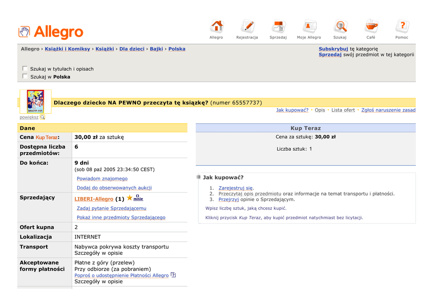This screenshot has width=434, height=307.
Task: Open the Café cup icon
Action: (371, 27)
